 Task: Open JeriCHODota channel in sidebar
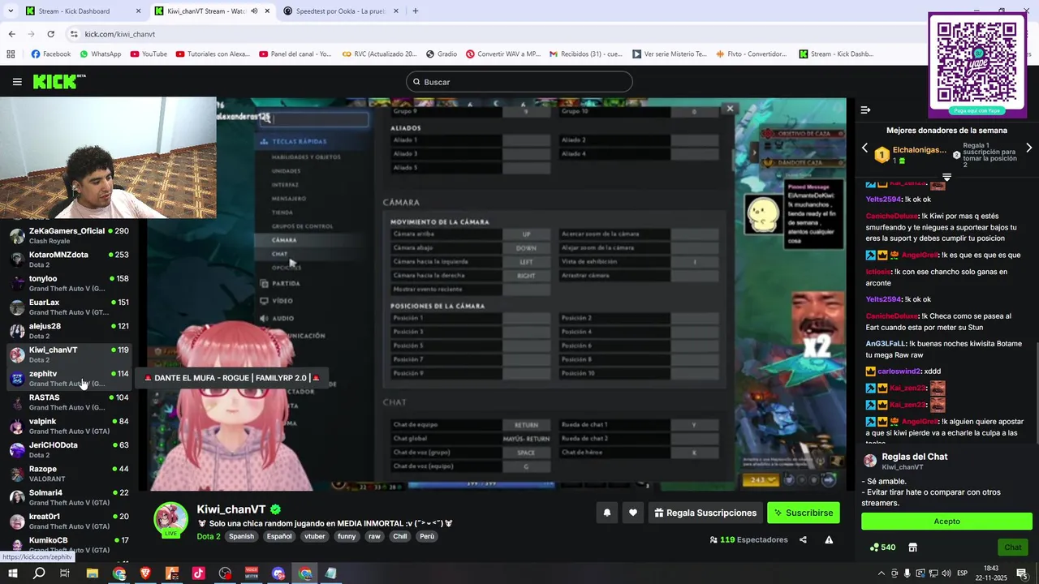click(69, 449)
